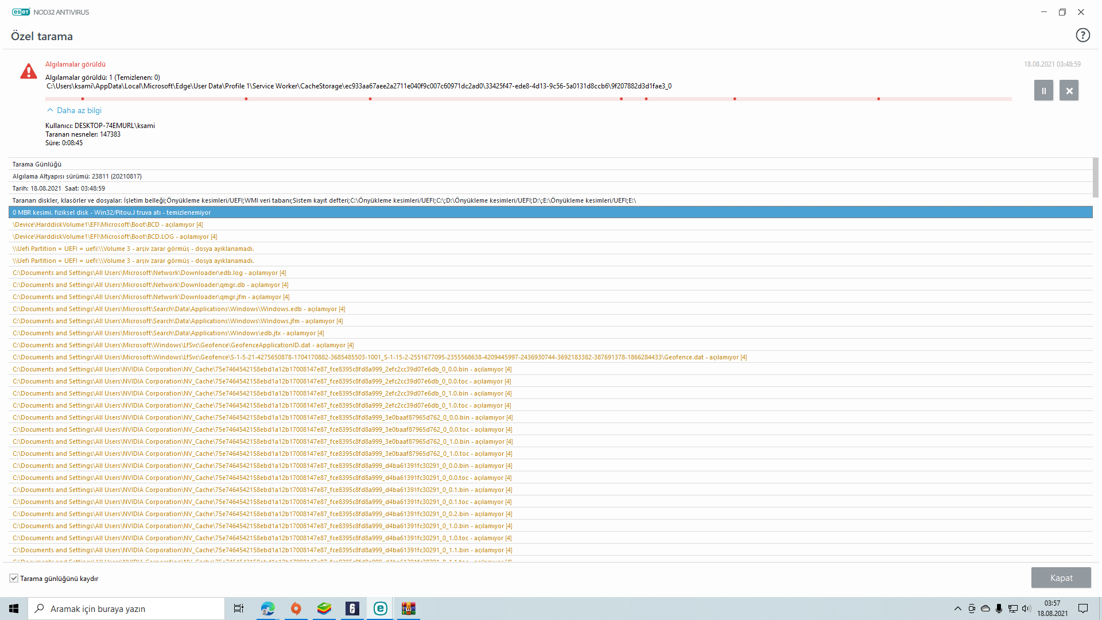Collapse details with Daha az bilgi

point(74,110)
